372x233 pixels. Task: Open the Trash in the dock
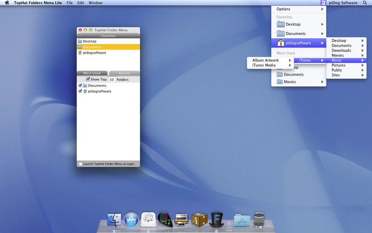coord(259,219)
